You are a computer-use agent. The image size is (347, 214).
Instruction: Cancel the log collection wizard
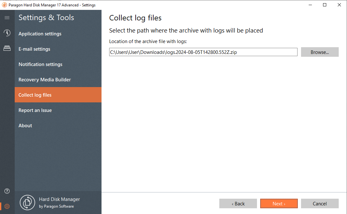coord(320,203)
